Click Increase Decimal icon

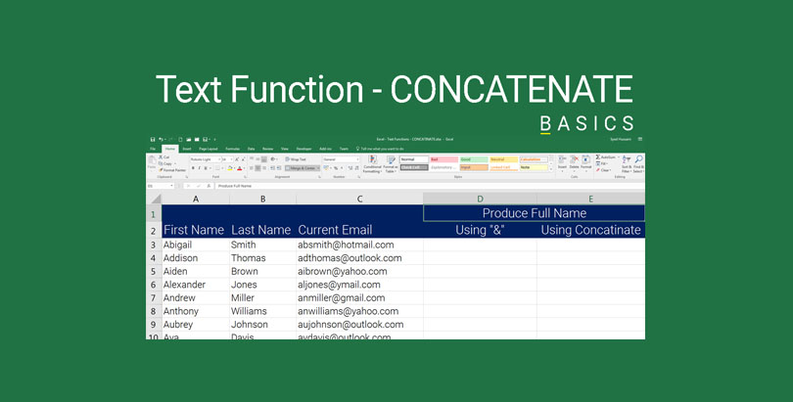tap(350, 168)
